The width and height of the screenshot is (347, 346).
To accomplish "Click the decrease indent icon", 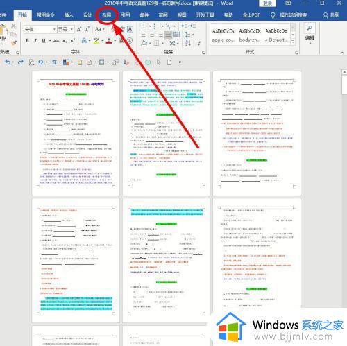I will 185,26.
